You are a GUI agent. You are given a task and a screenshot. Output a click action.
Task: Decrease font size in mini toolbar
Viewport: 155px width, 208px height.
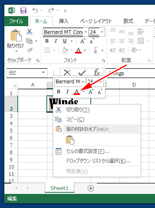point(100,92)
